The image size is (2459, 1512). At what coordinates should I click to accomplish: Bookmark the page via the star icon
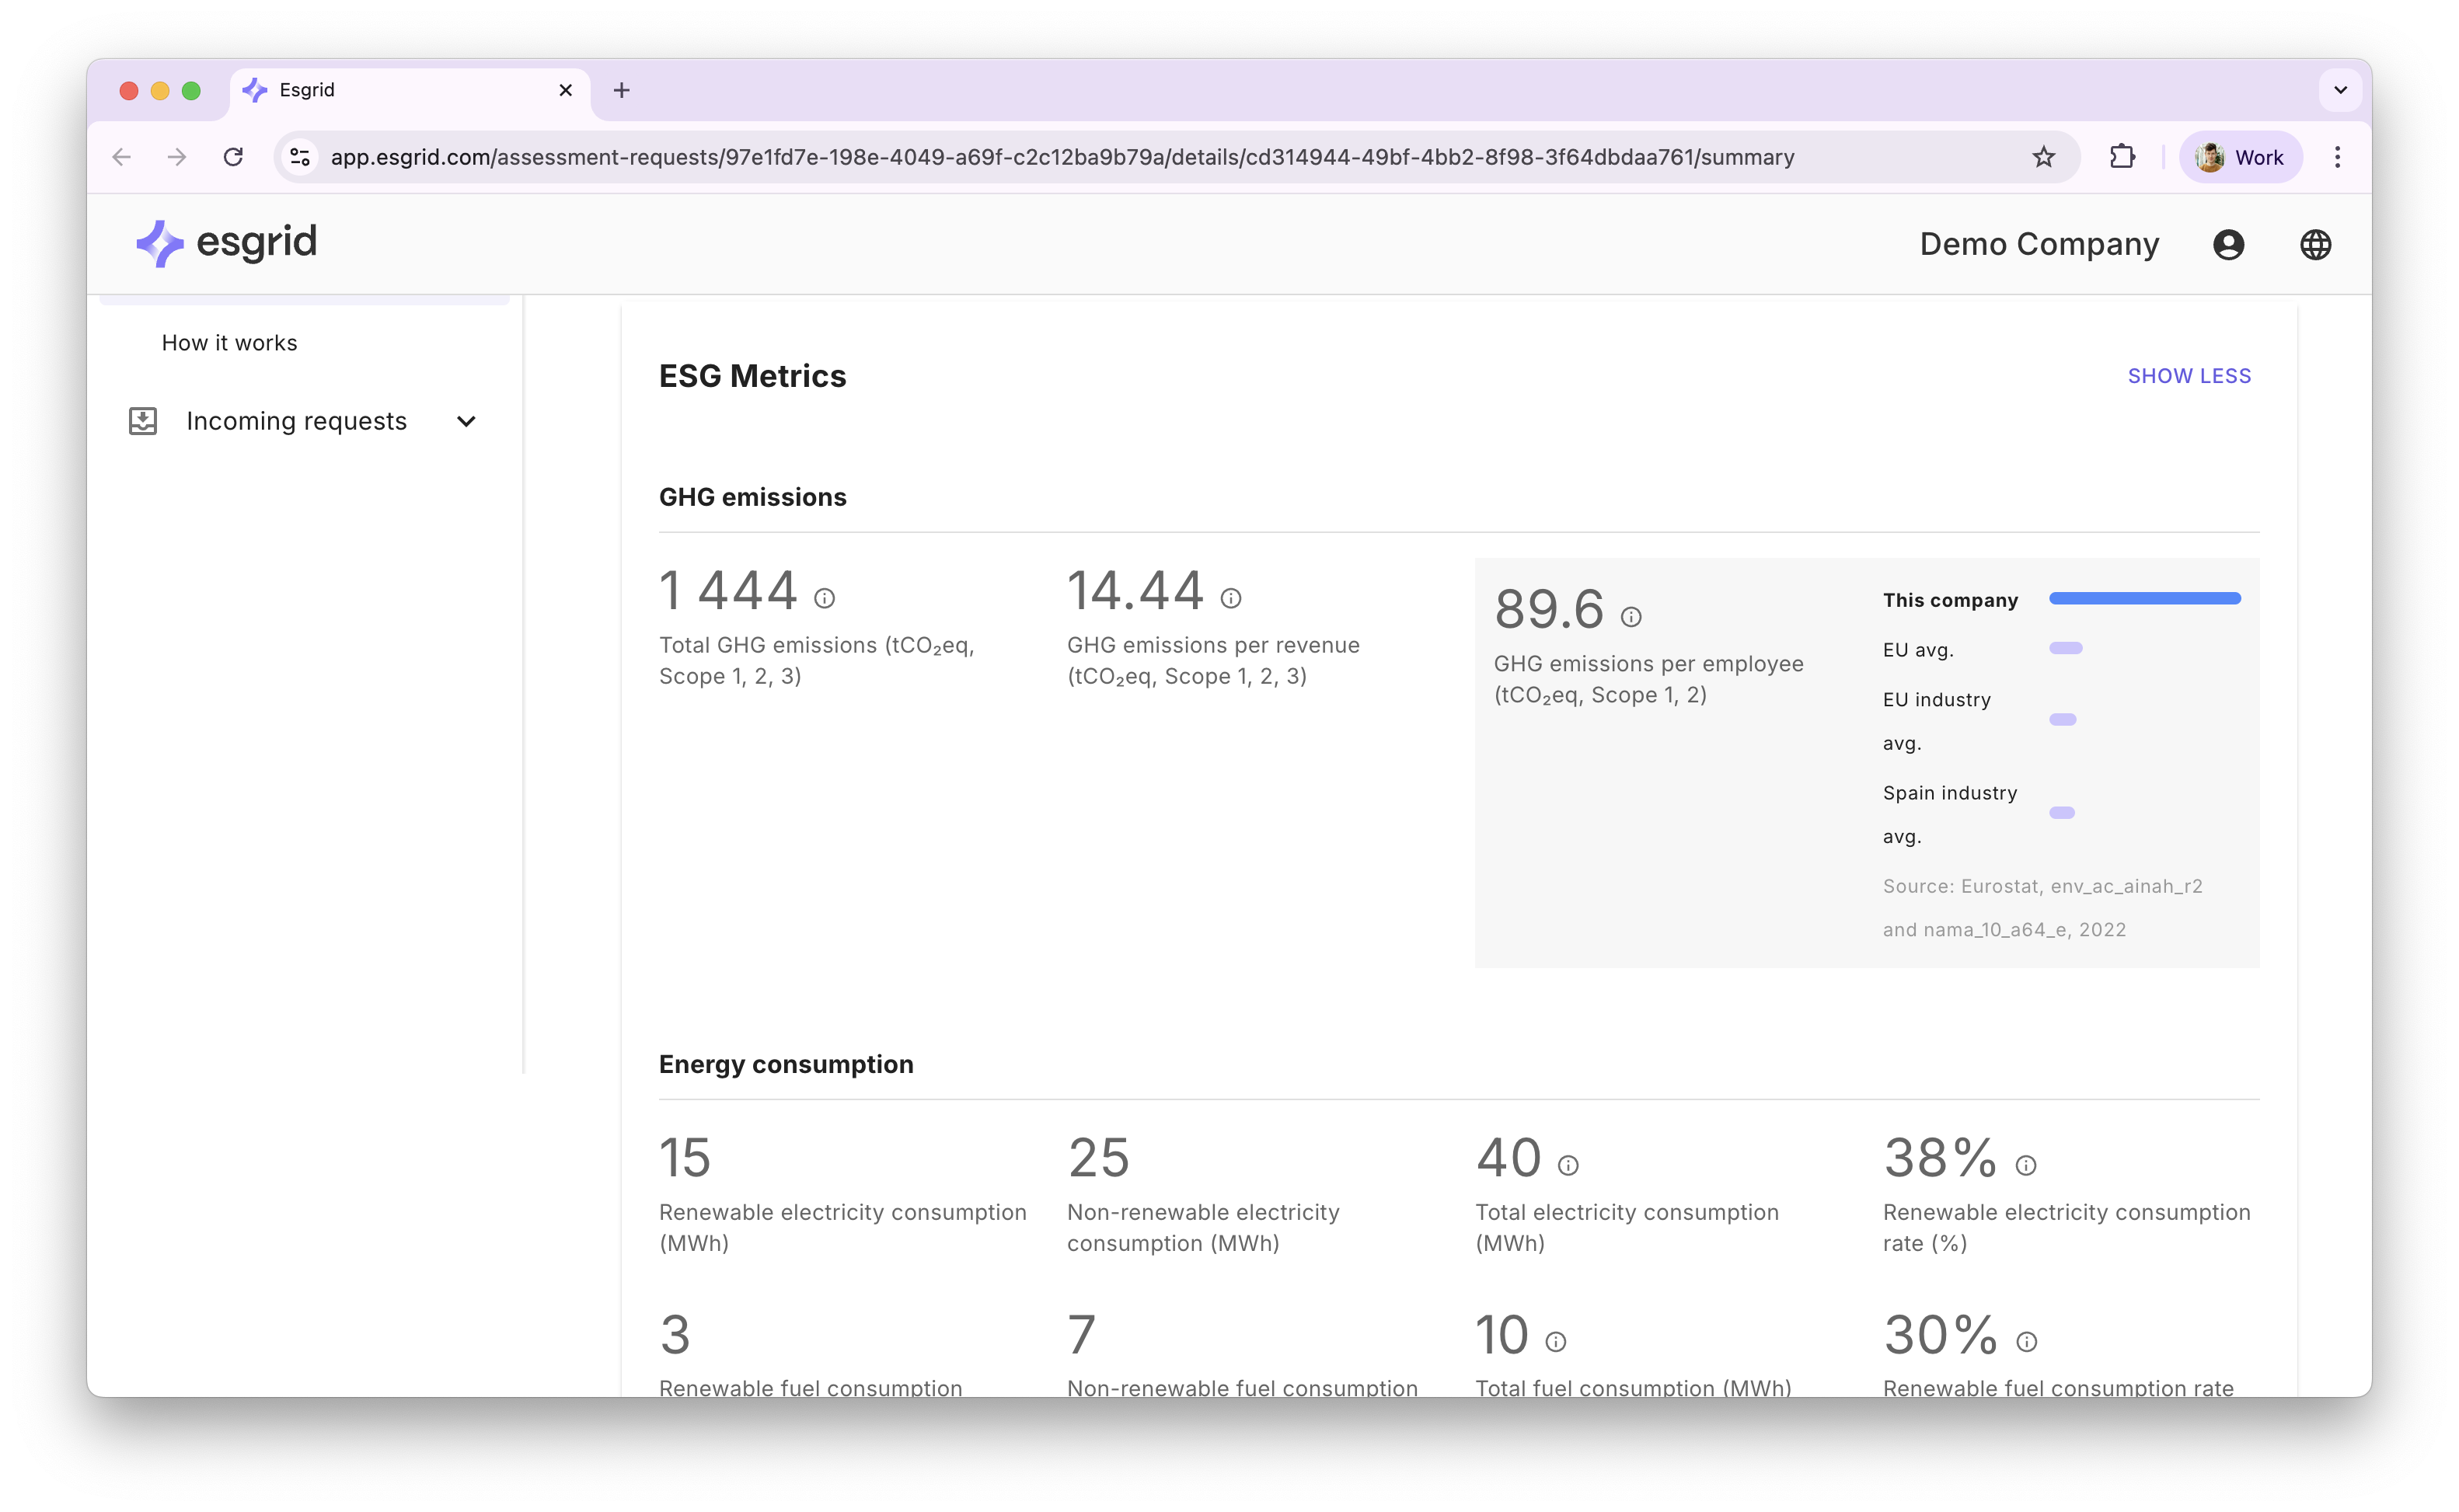coord(2043,156)
